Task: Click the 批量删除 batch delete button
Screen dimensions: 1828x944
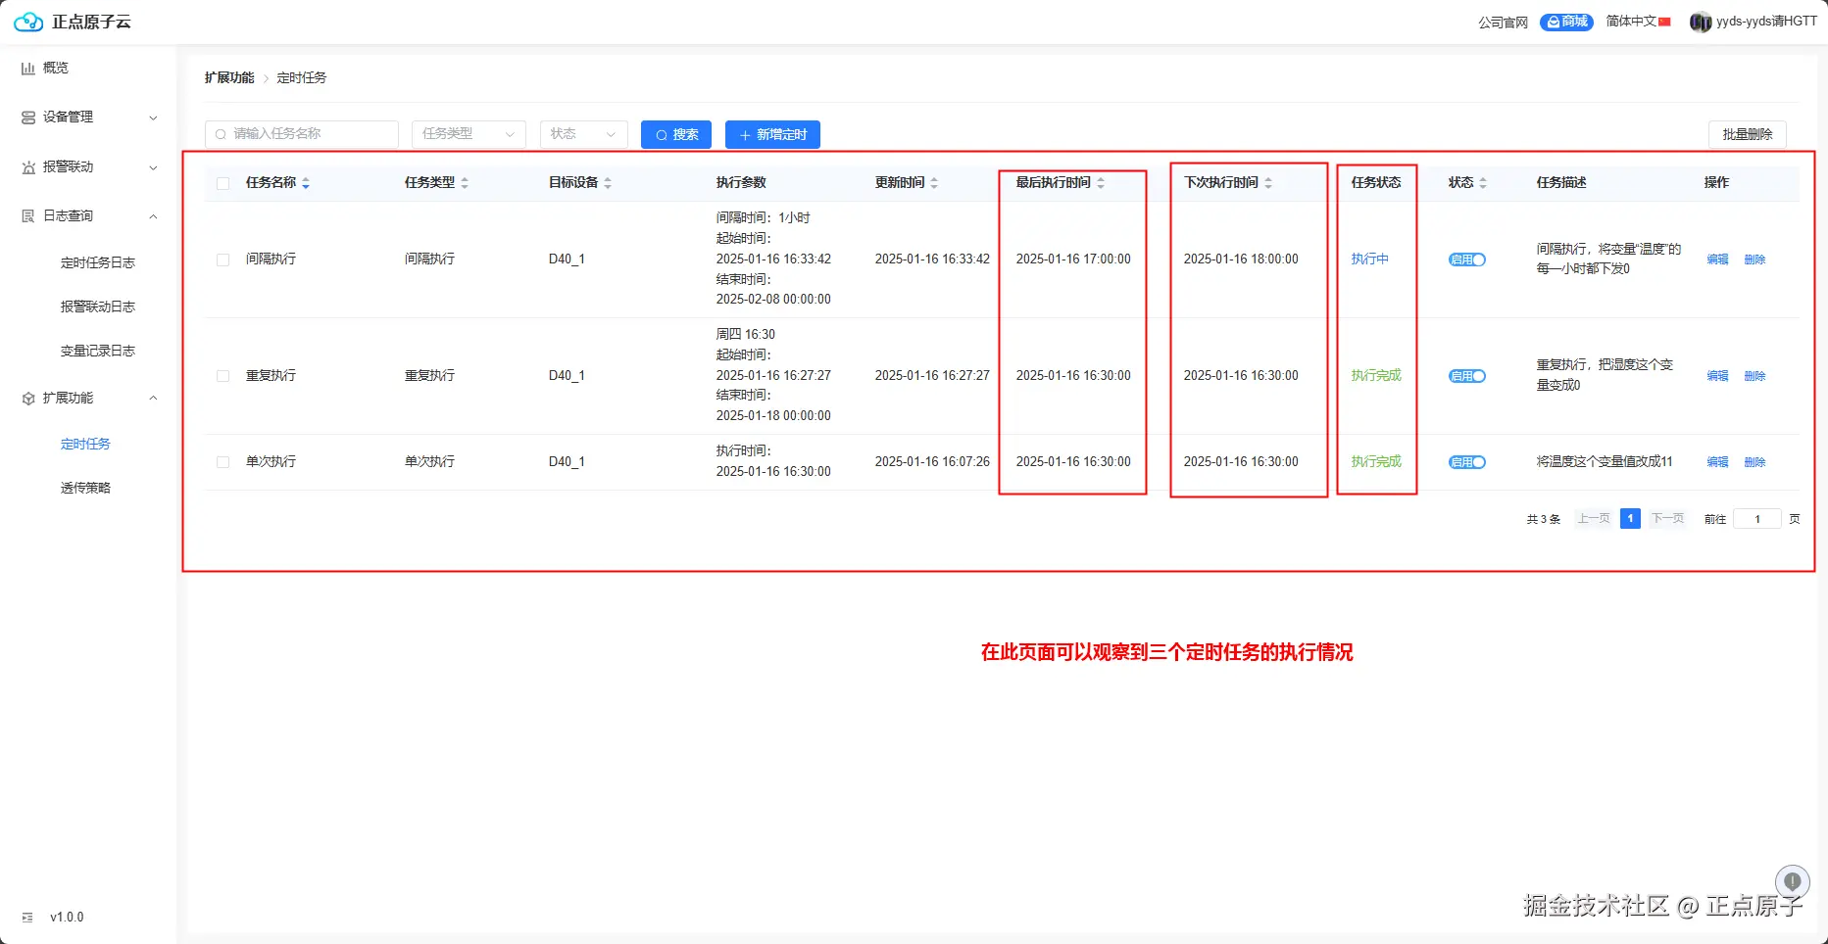Action: coord(1748,134)
